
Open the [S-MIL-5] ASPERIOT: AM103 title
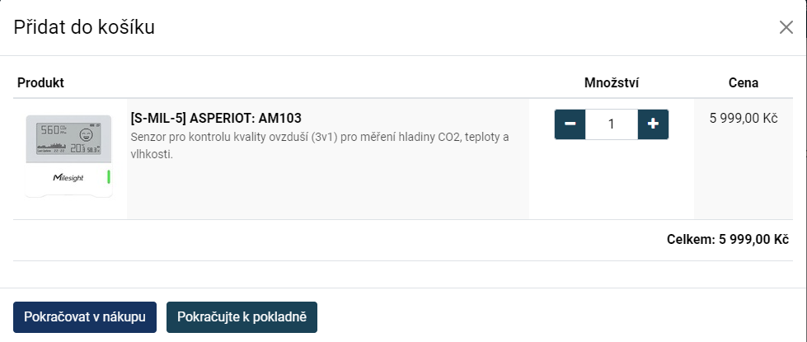pos(216,119)
